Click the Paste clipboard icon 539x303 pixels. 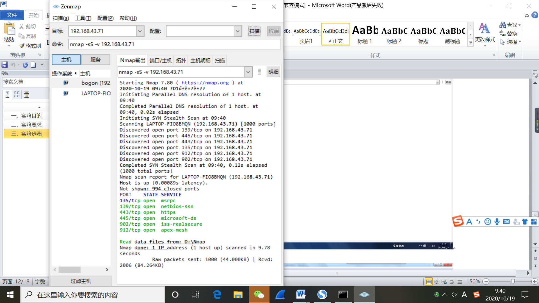coord(9,29)
